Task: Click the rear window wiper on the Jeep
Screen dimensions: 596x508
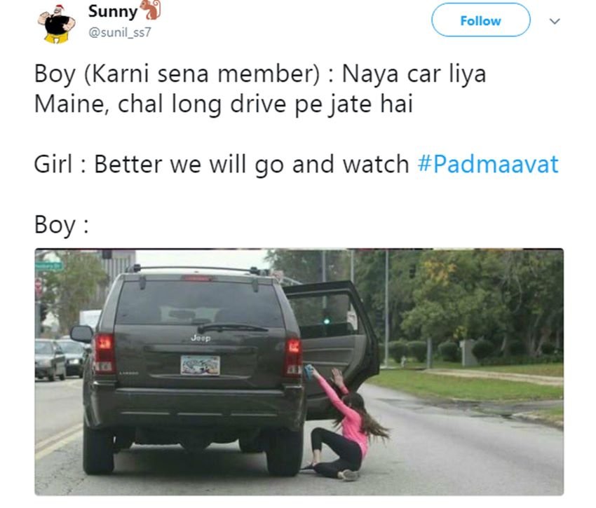Action: 232,327
